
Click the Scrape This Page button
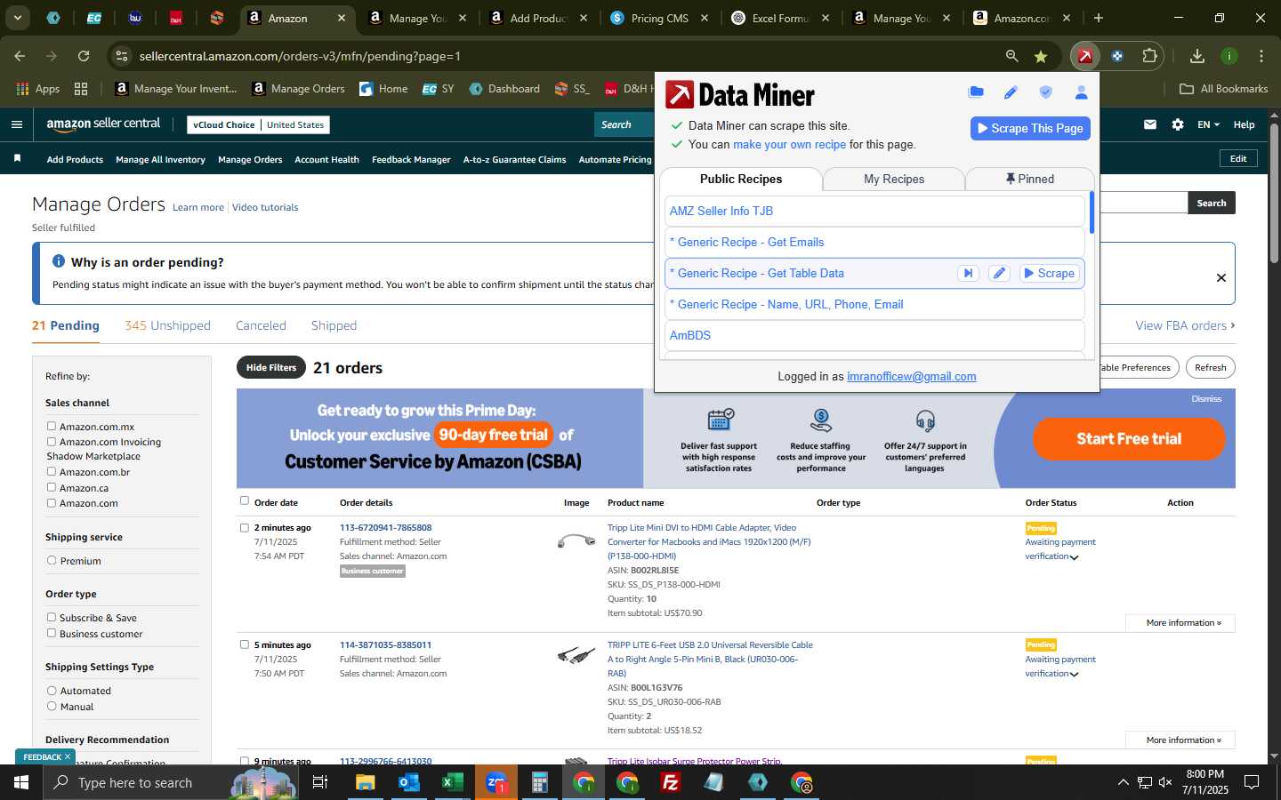(x=1030, y=128)
